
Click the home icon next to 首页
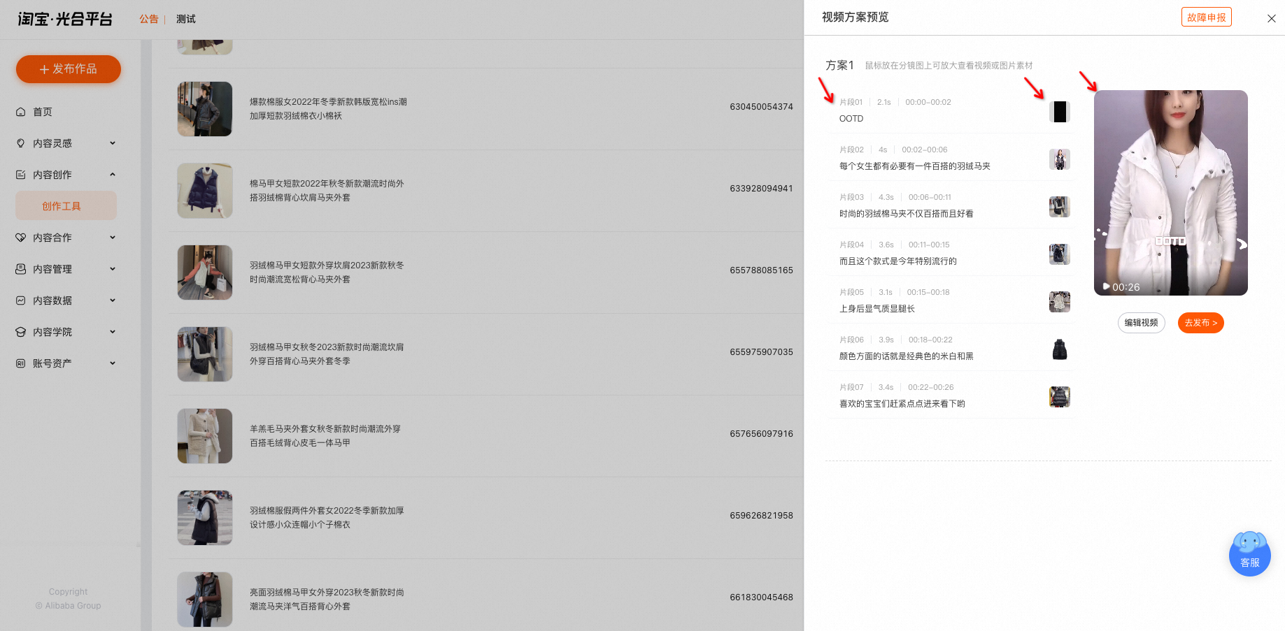coord(20,112)
